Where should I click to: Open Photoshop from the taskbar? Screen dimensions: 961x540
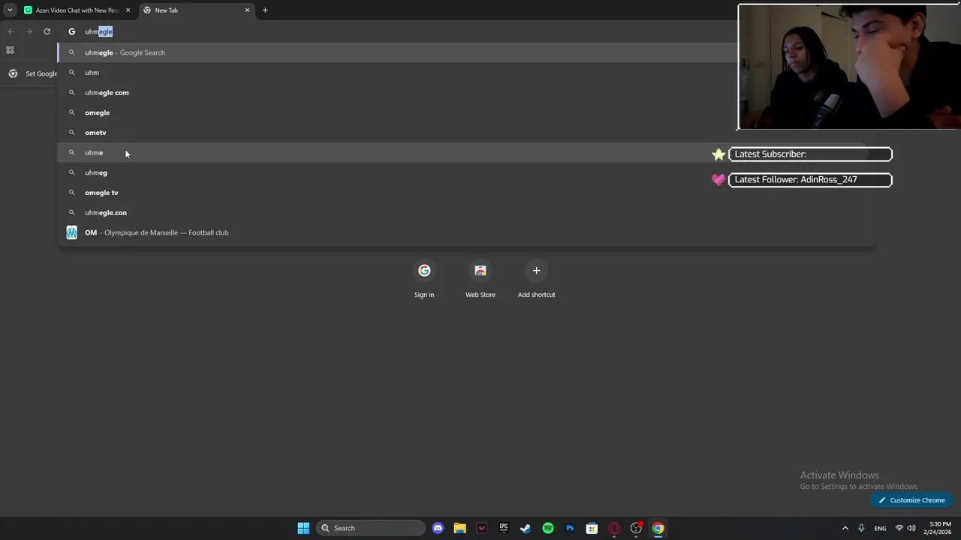(x=570, y=528)
